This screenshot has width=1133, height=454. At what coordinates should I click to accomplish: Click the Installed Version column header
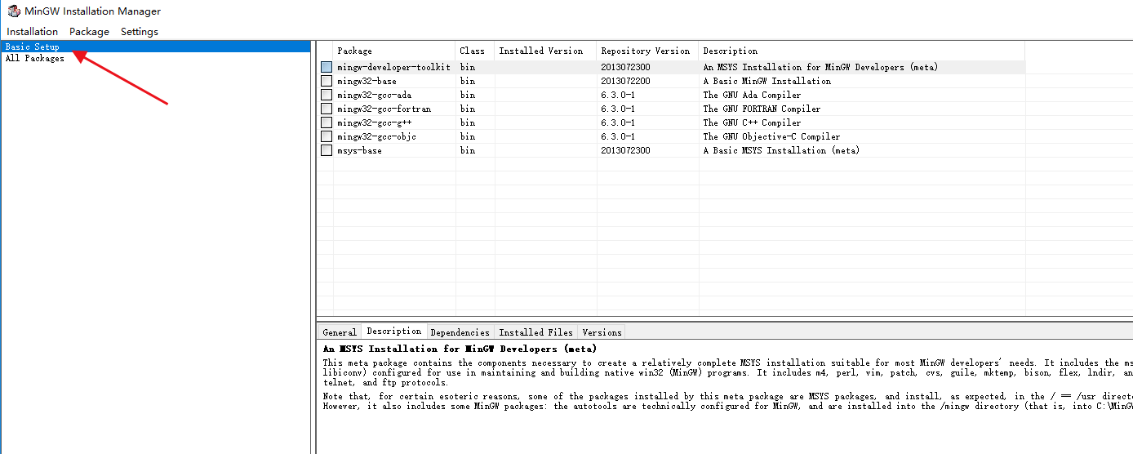pyautogui.click(x=545, y=51)
